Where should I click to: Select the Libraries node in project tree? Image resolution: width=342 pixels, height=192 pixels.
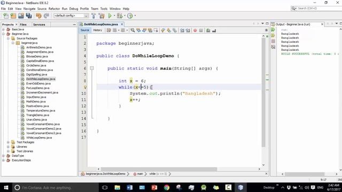click(x=21, y=147)
